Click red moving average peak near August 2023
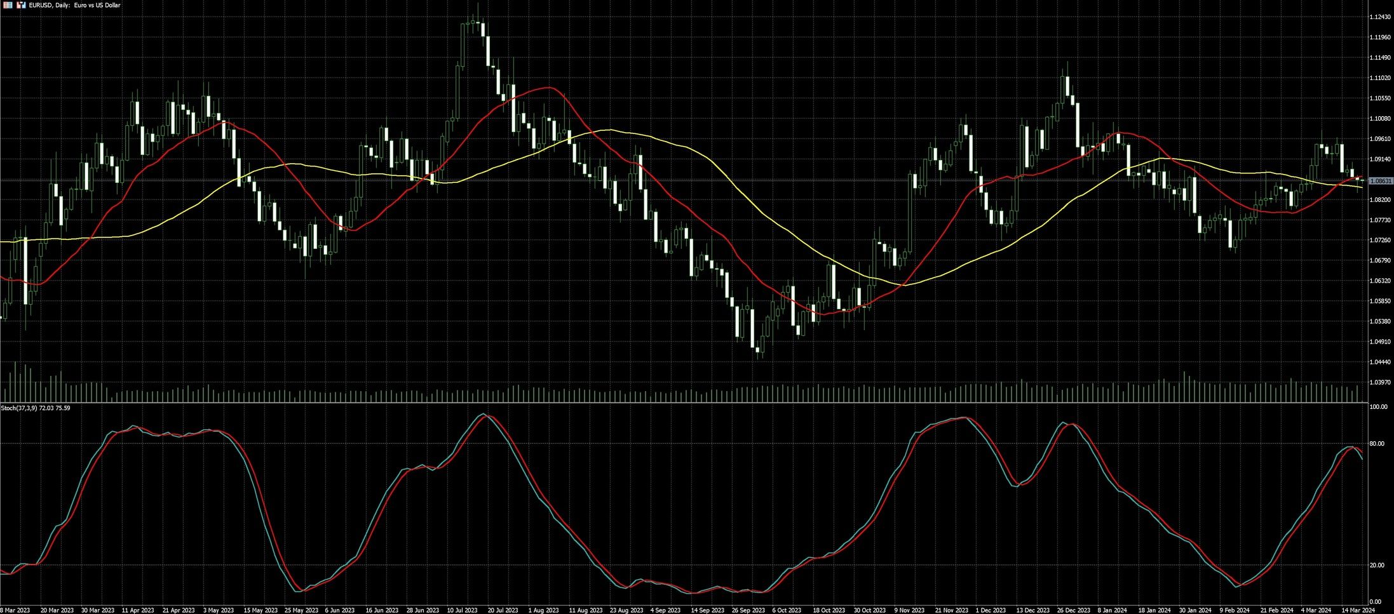Viewport: 1394px width, 614px height. click(x=548, y=88)
